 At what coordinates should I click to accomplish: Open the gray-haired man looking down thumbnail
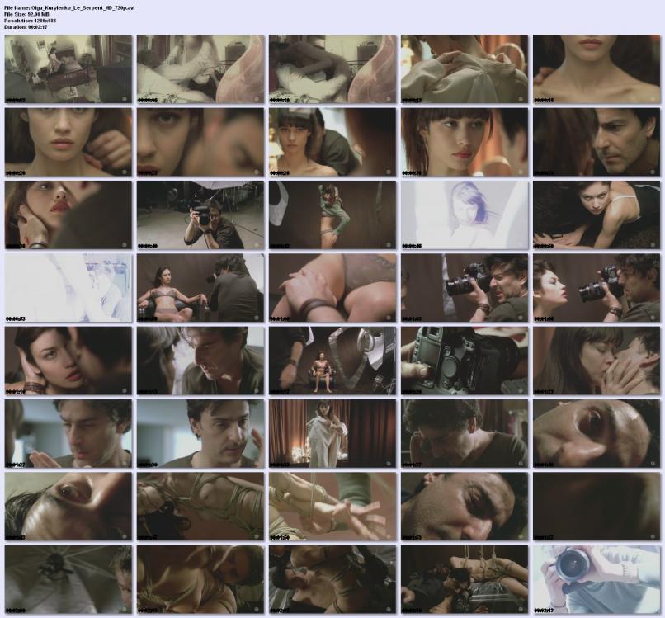tap(200, 361)
